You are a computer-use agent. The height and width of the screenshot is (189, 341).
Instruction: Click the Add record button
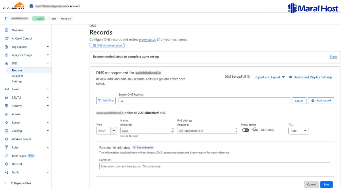pyautogui.click(x=321, y=101)
